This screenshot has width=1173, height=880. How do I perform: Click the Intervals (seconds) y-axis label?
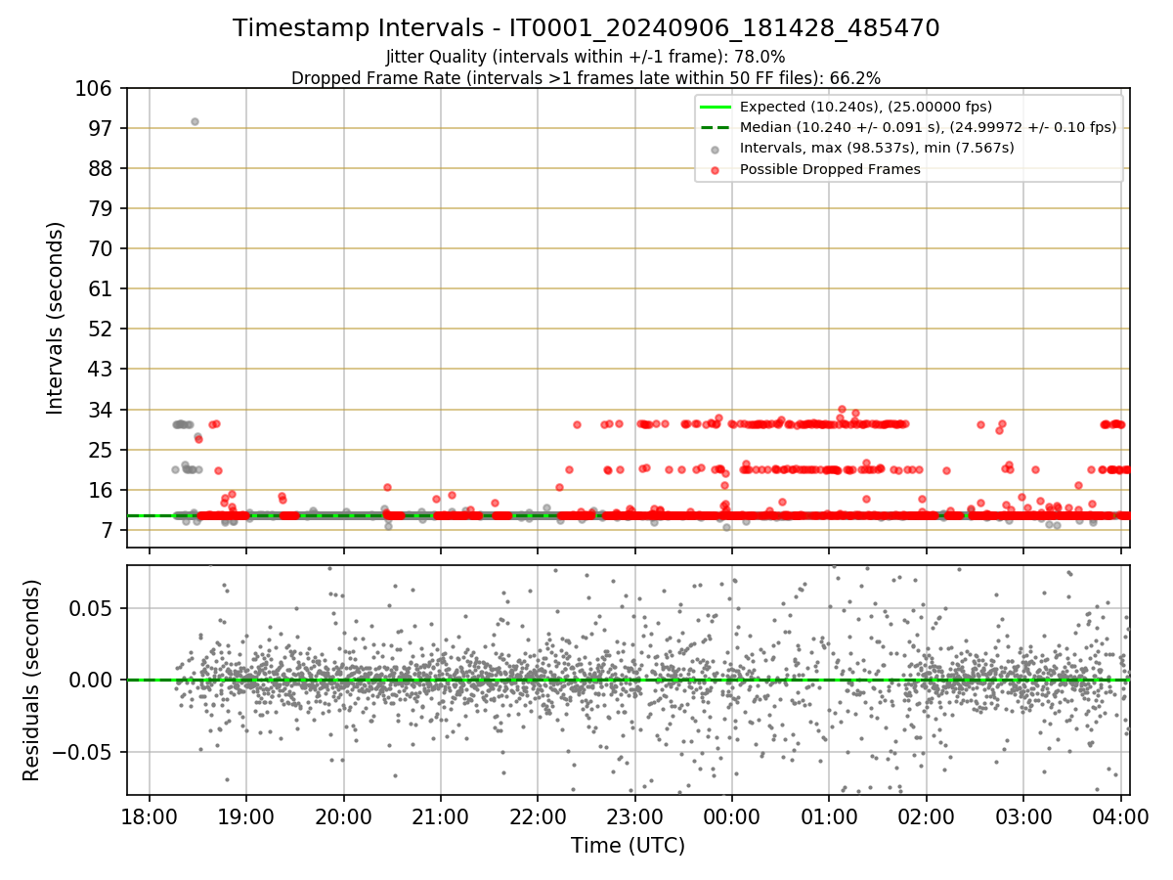pos(56,318)
